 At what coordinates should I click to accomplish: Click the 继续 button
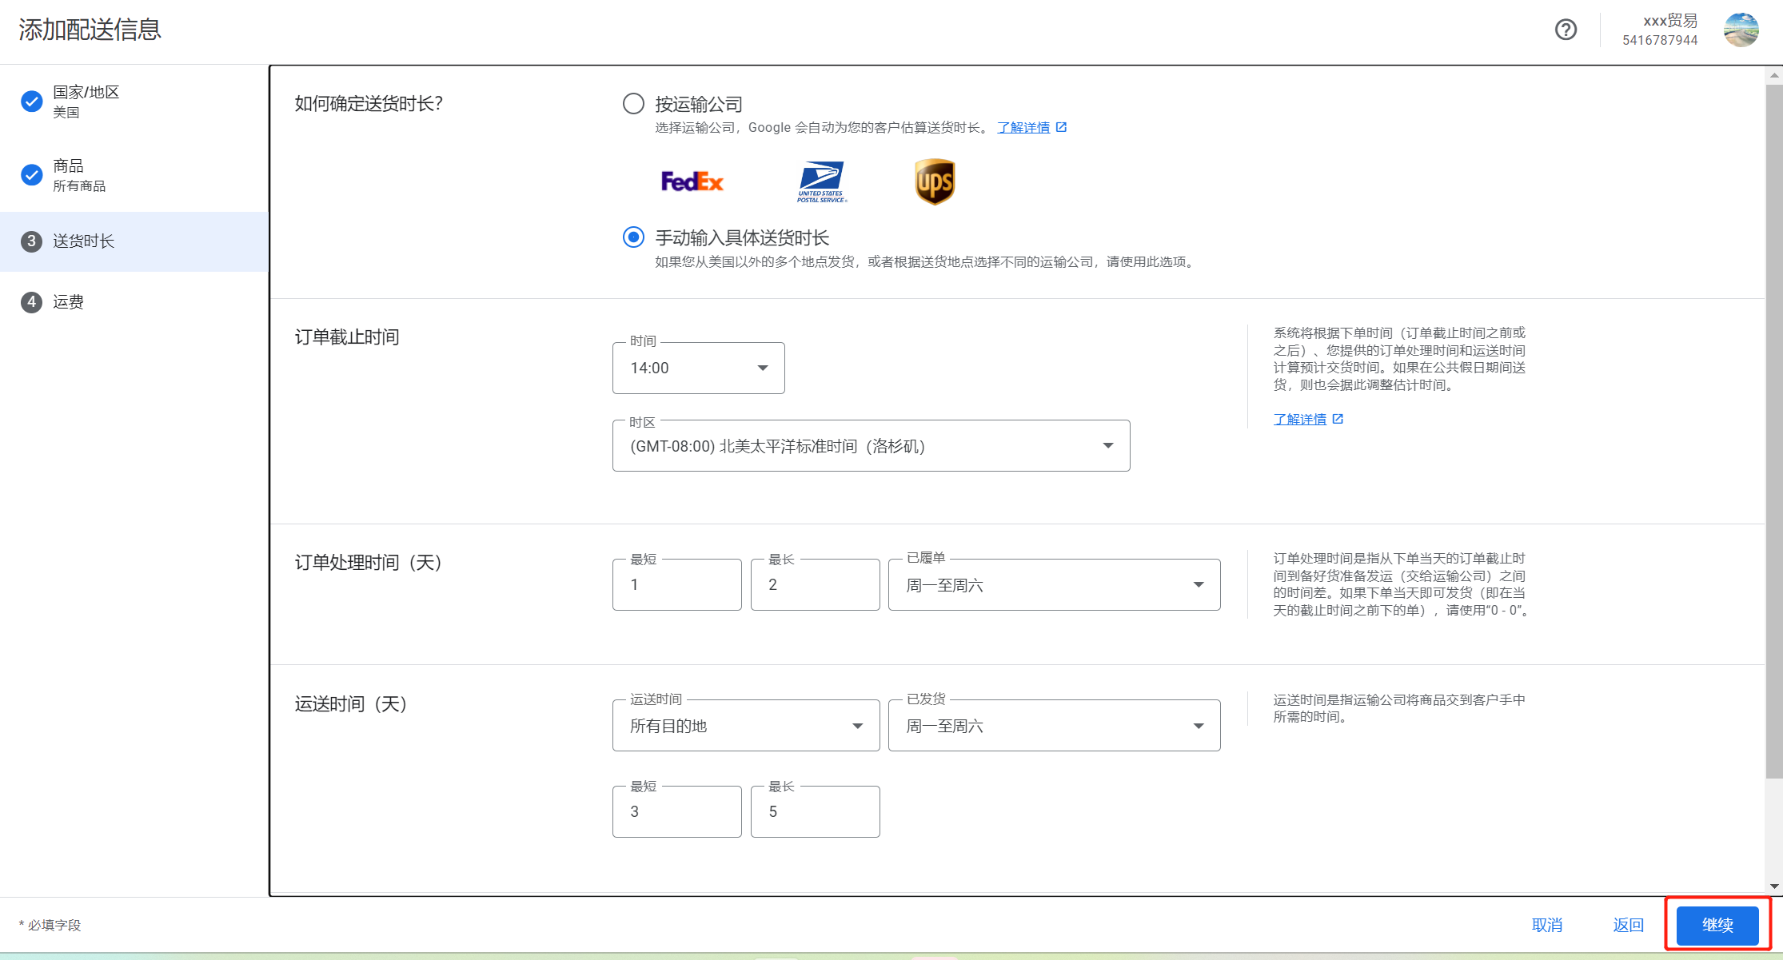(x=1717, y=926)
